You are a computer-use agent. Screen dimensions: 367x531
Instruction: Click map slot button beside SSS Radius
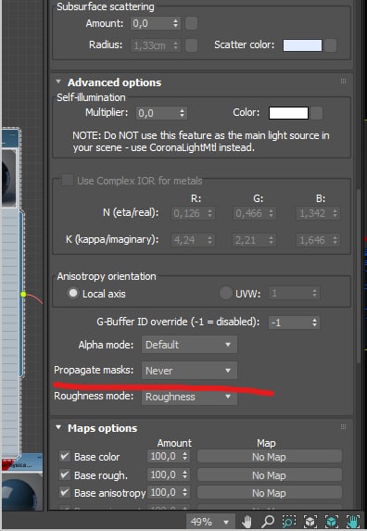pos(191,45)
